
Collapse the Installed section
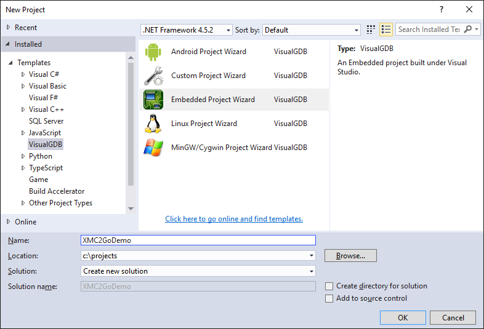click(x=8, y=44)
